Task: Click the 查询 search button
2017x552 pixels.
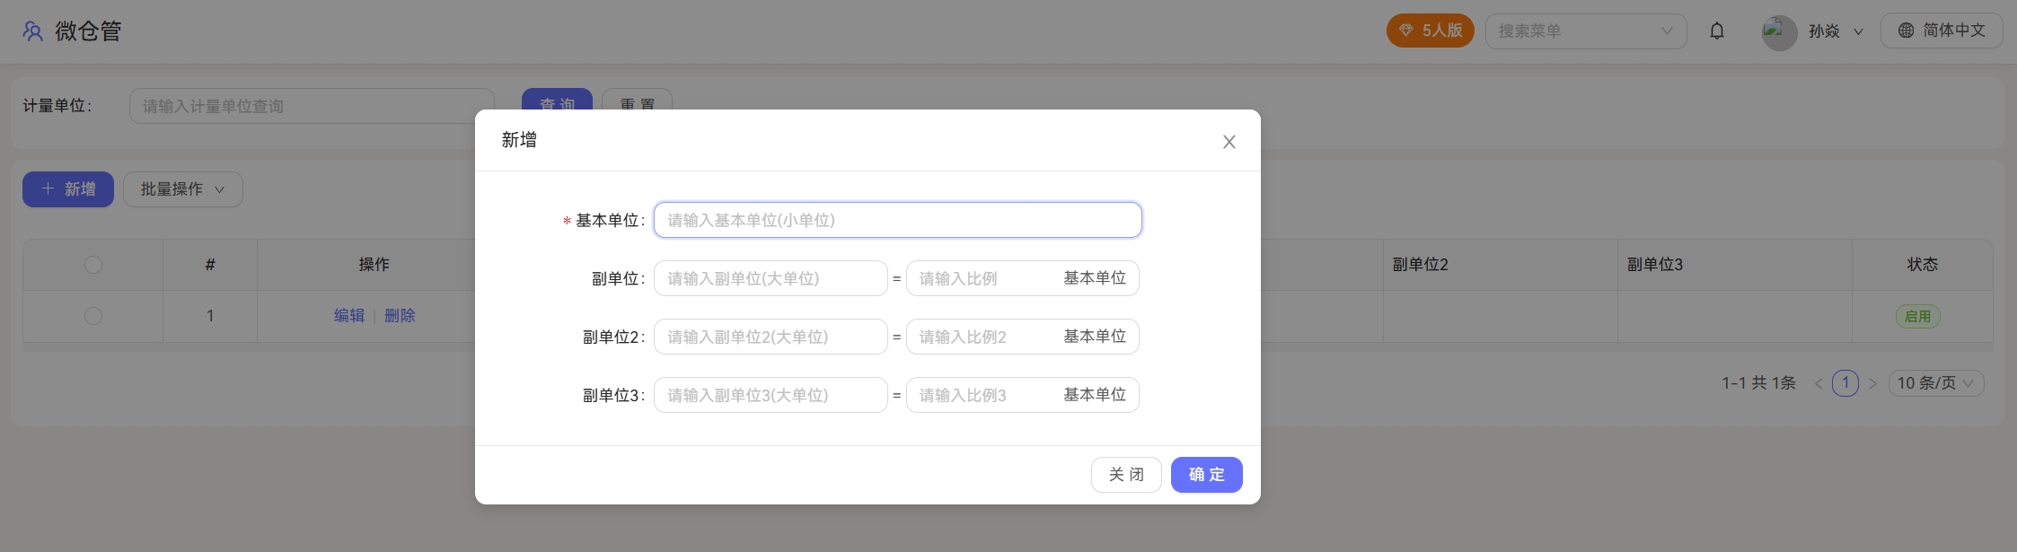Action: pos(557,100)
